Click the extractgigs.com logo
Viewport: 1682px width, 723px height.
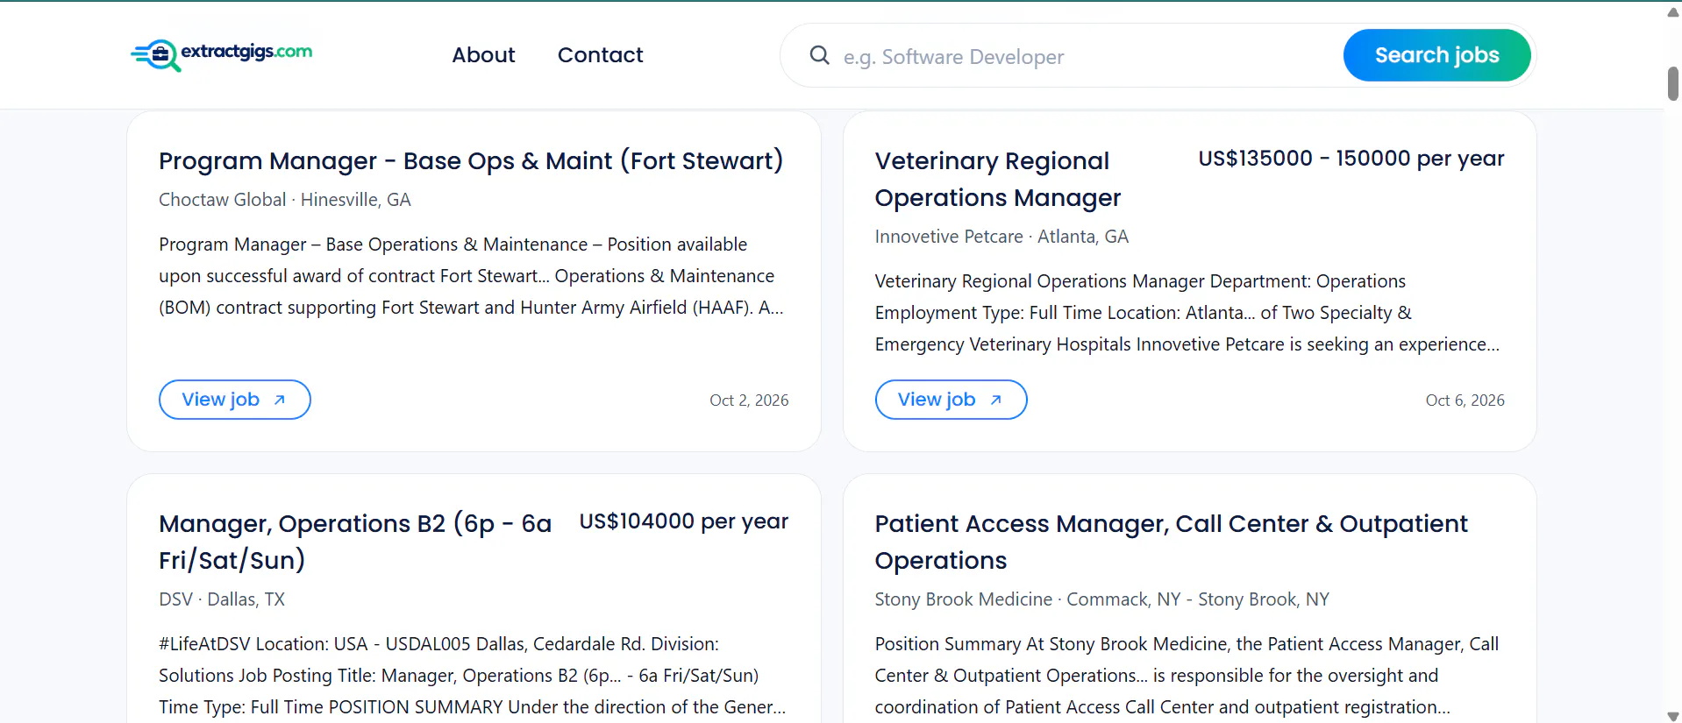pyautogui.click(x=221, y=54)
